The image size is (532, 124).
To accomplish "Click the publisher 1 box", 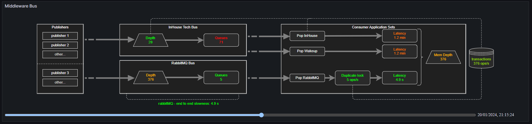I will [x=60, y=36].
